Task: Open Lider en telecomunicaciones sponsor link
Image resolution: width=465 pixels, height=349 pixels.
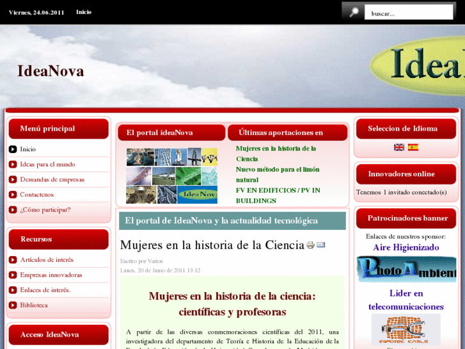Action: [406, 300]
